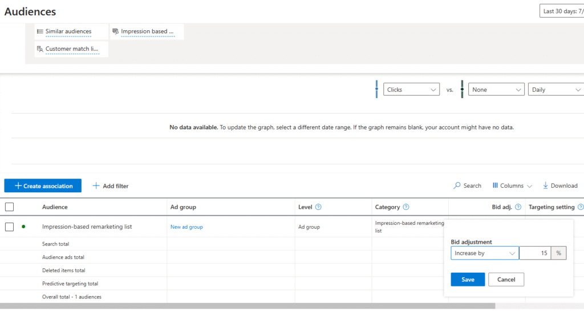
Task: Save the bid adjustment
Action: pyautogui.click(x=467, y=279)
